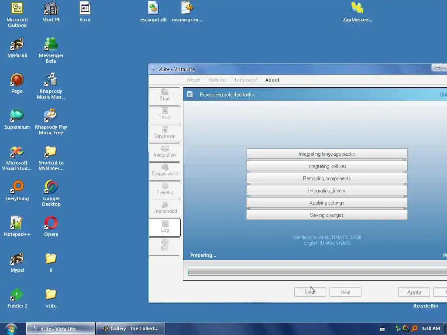The height and width of the screenshot is (335, 447).
Task: Minimize the vLite window
Action: (437, 68)
